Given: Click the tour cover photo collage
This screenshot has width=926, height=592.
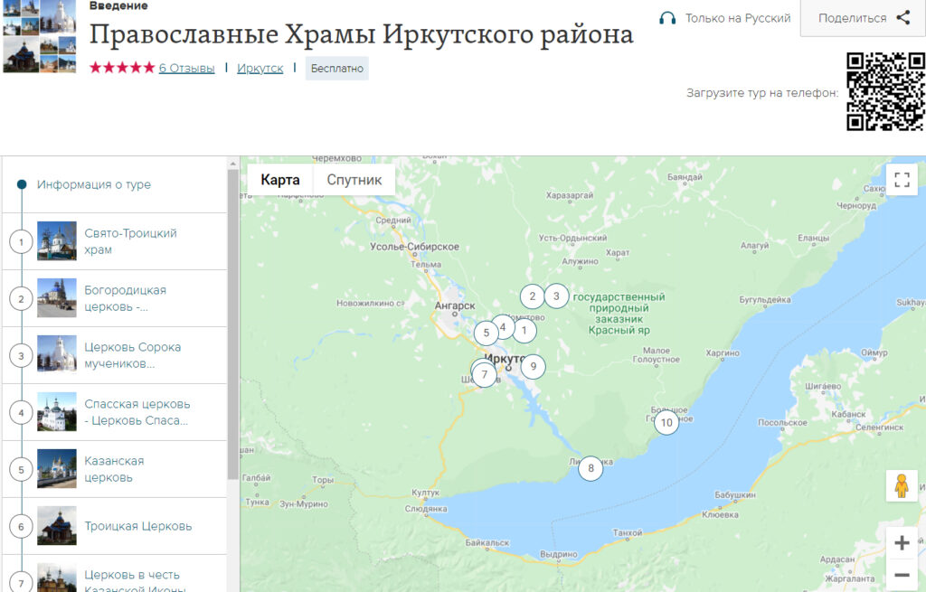Looking at the screenshot, I should [40, 36].
